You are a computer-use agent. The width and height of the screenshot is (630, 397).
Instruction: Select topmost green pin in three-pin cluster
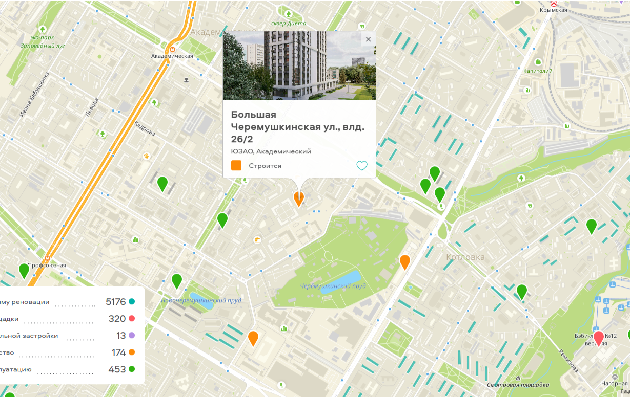pyautogui.click(x=435, y=174)
